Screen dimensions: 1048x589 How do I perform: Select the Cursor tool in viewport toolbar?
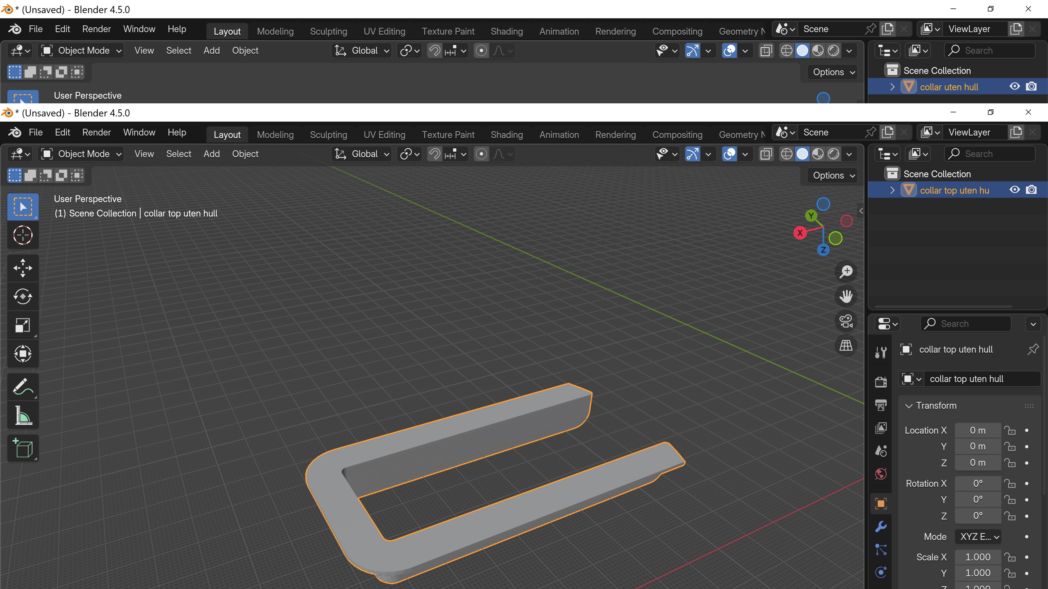(x=23, y=235)
